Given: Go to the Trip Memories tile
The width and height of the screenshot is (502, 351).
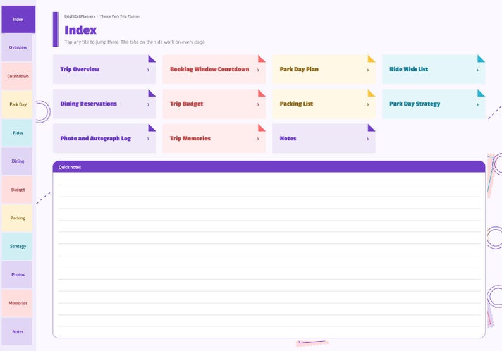Looking at the screenshot, I should [214, 139].
